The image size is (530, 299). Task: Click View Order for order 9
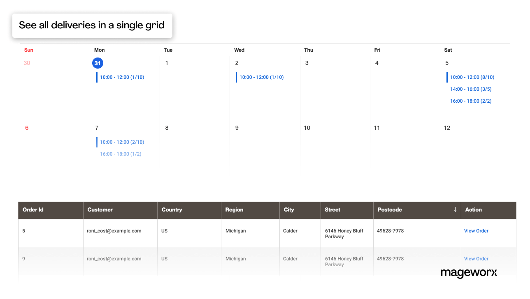476,259
